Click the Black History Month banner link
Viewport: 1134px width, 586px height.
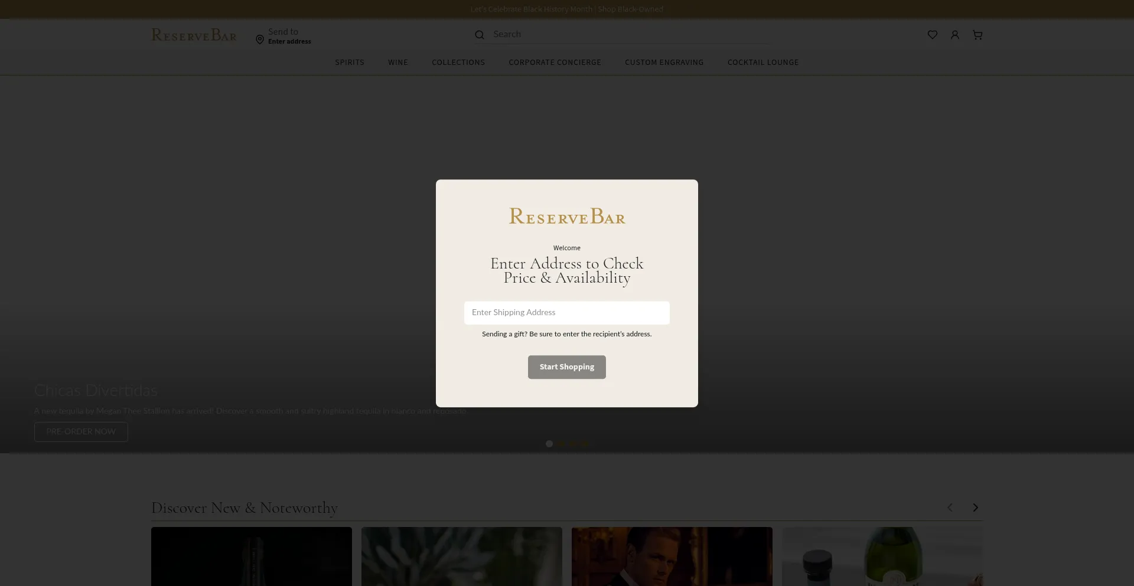click(566, 9)
